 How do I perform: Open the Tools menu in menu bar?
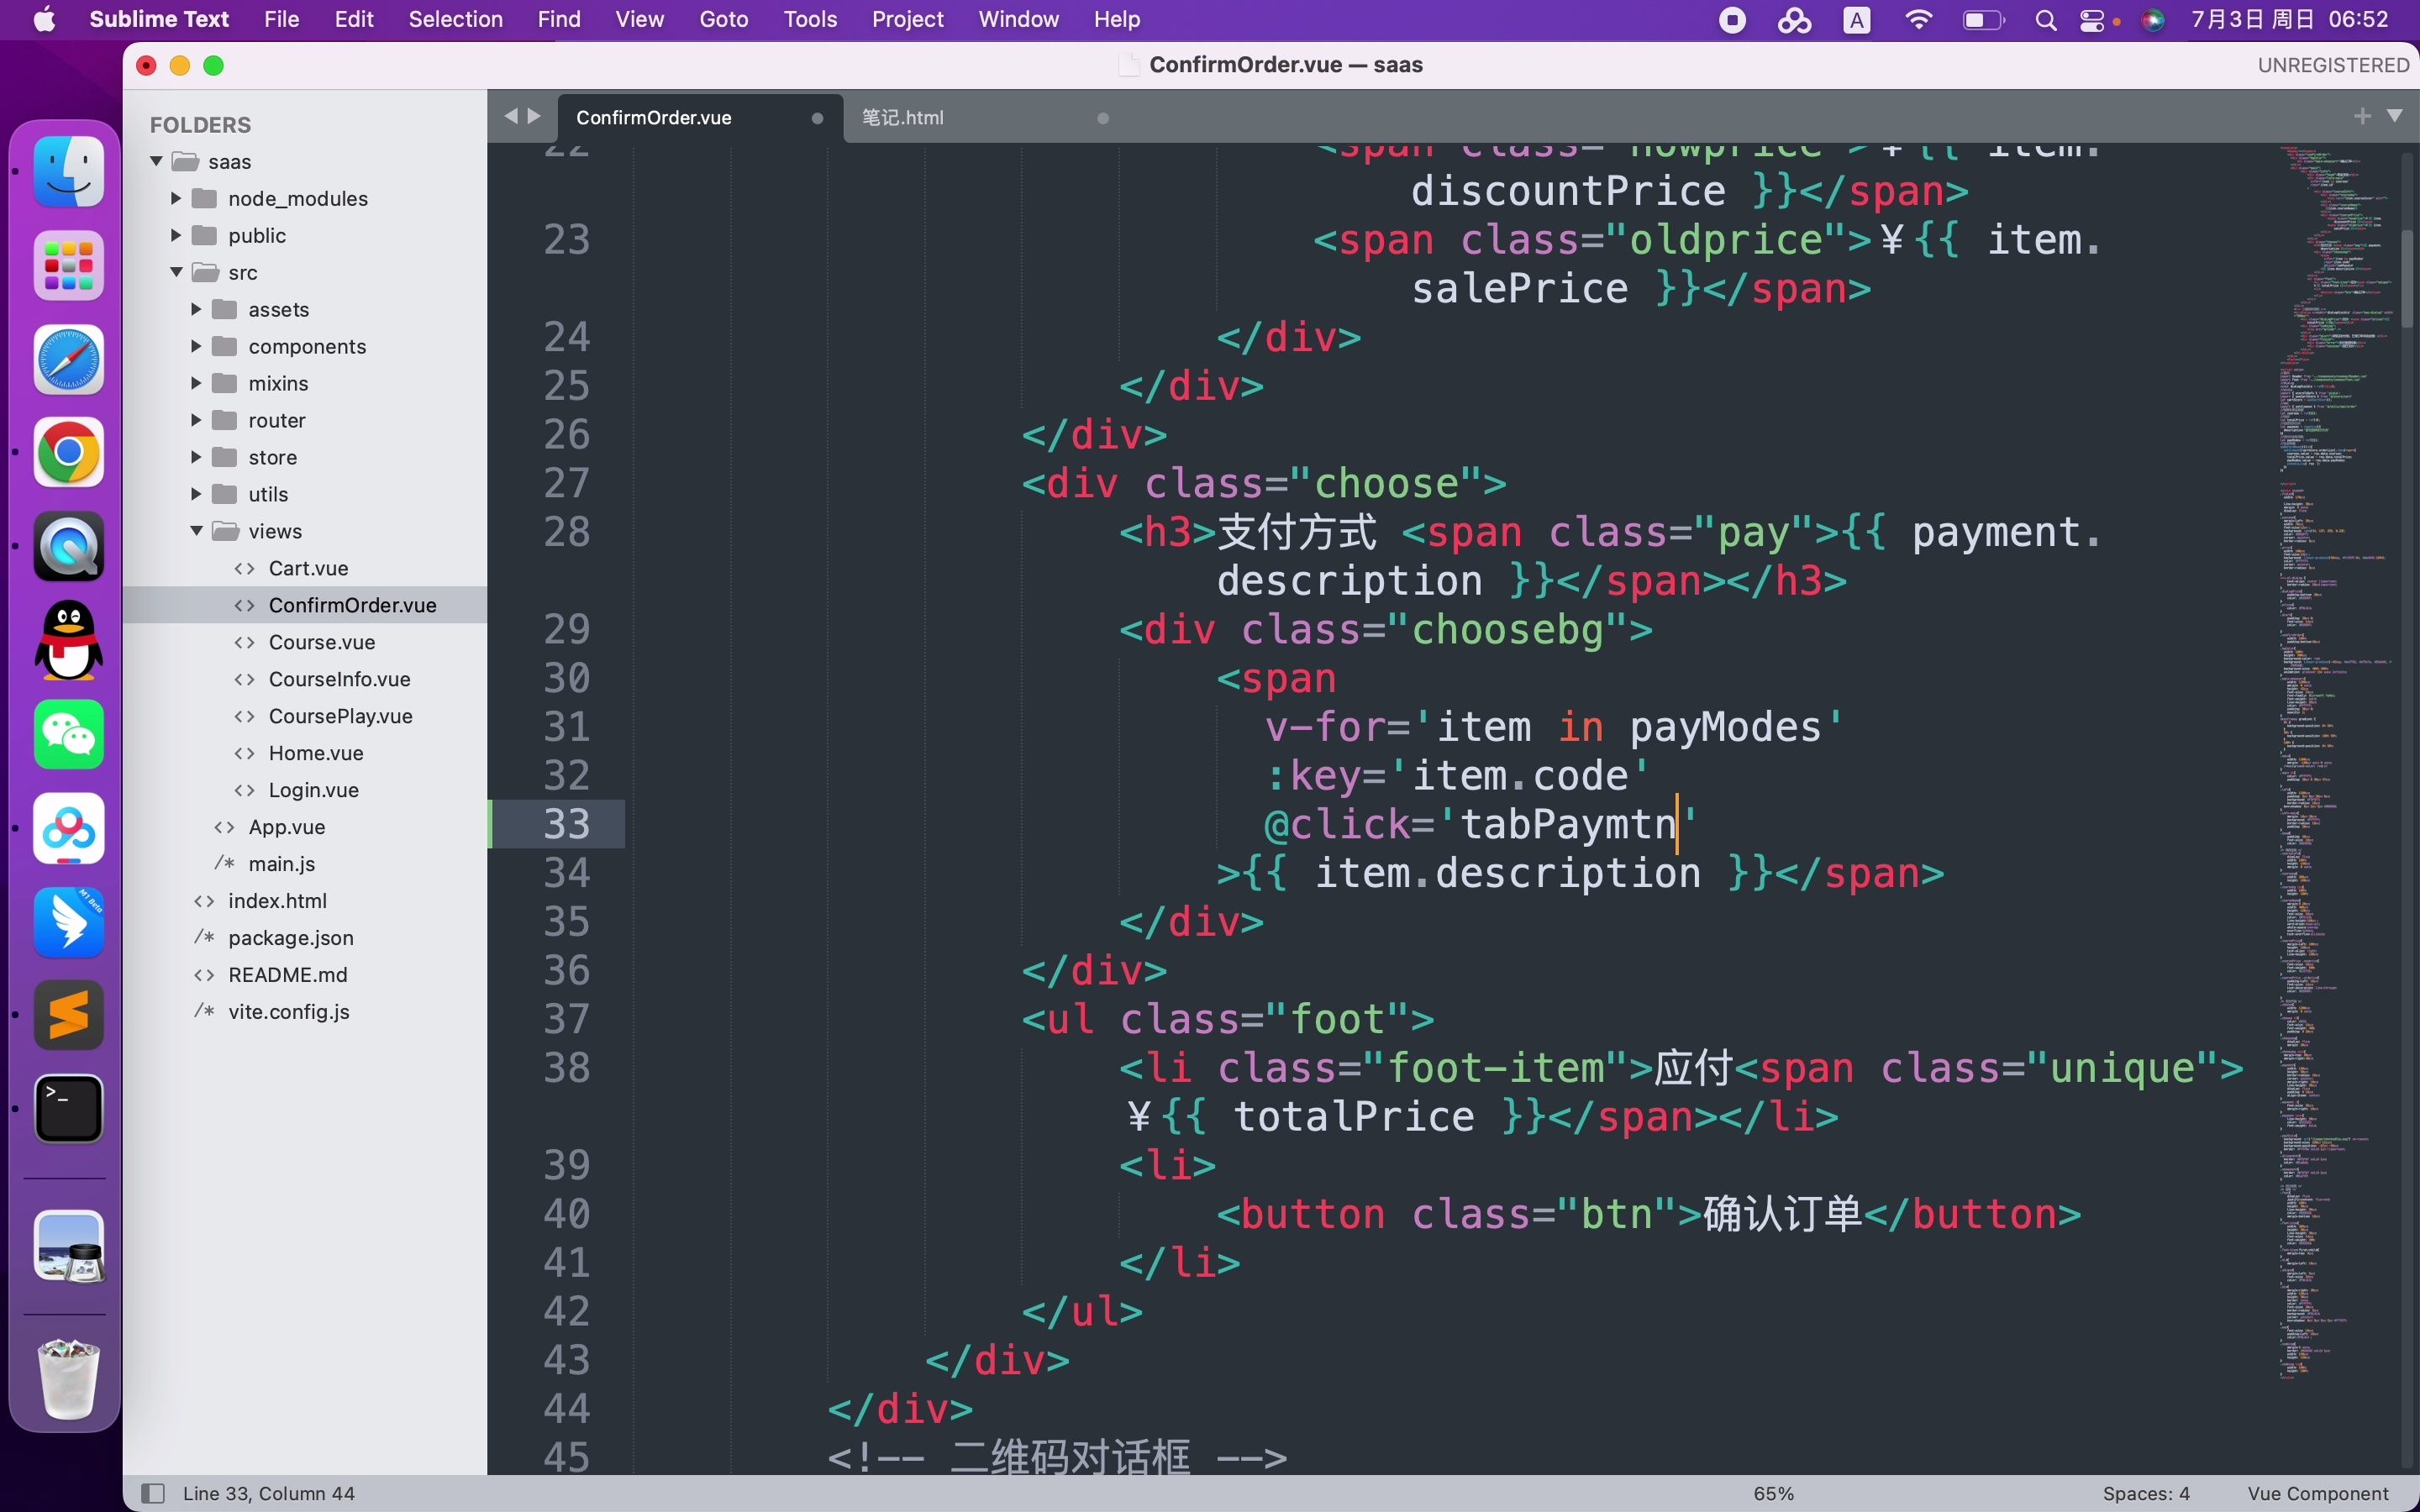click(x=808, y=19)
